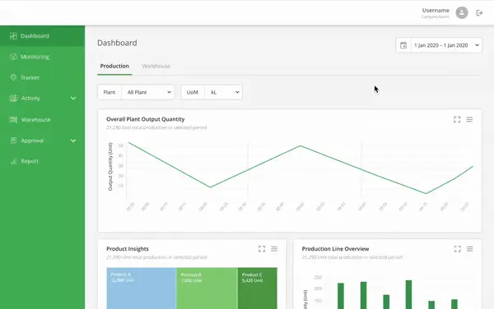Switch to the Warehouse tab
The width and height of the screenshot is (494, 309).
[156, 66]
